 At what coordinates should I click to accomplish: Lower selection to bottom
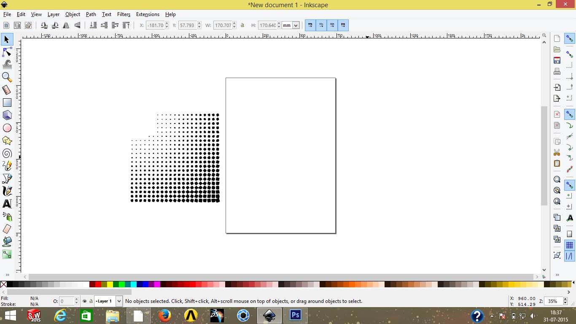(x=93, y=25)
